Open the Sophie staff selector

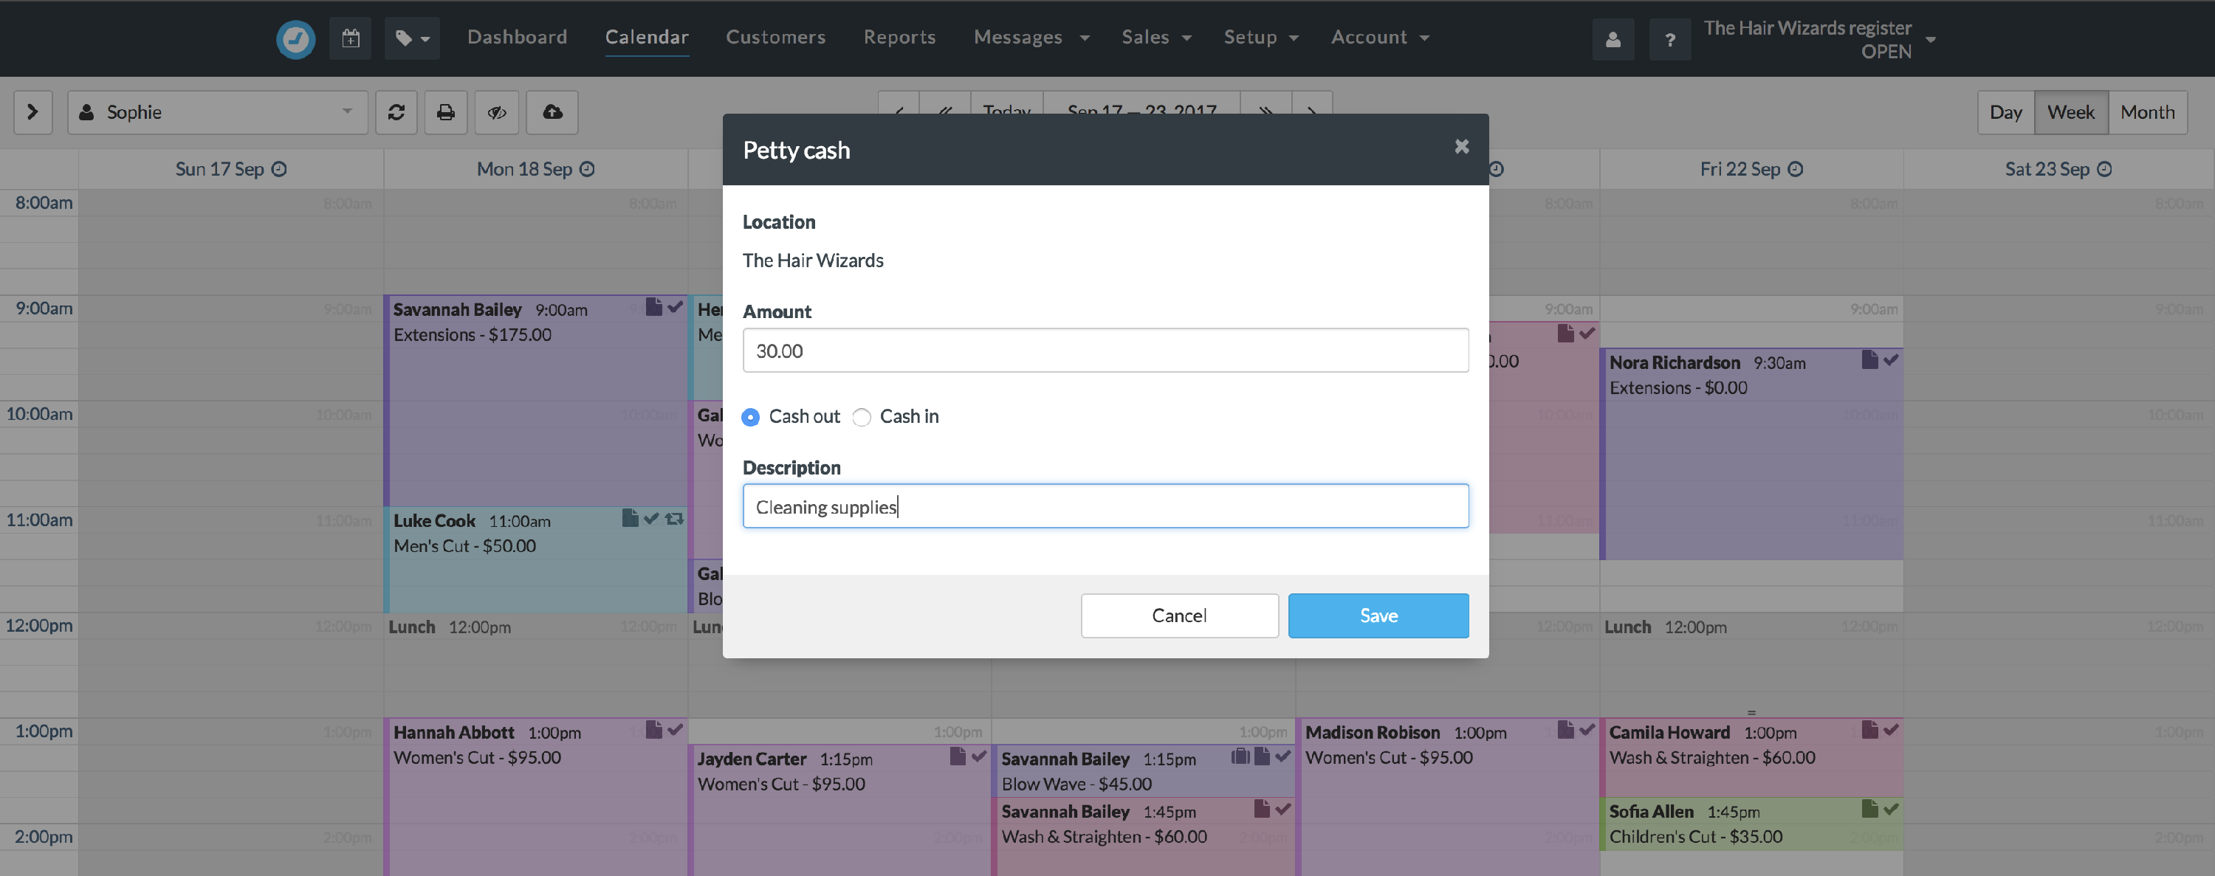pos(218,111)
